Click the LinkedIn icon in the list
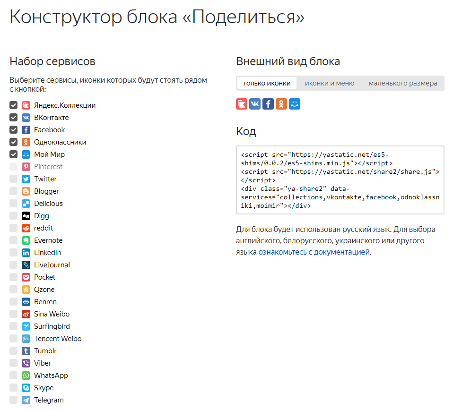The height and width of the screenshot is (410, 462). point(26,253)
